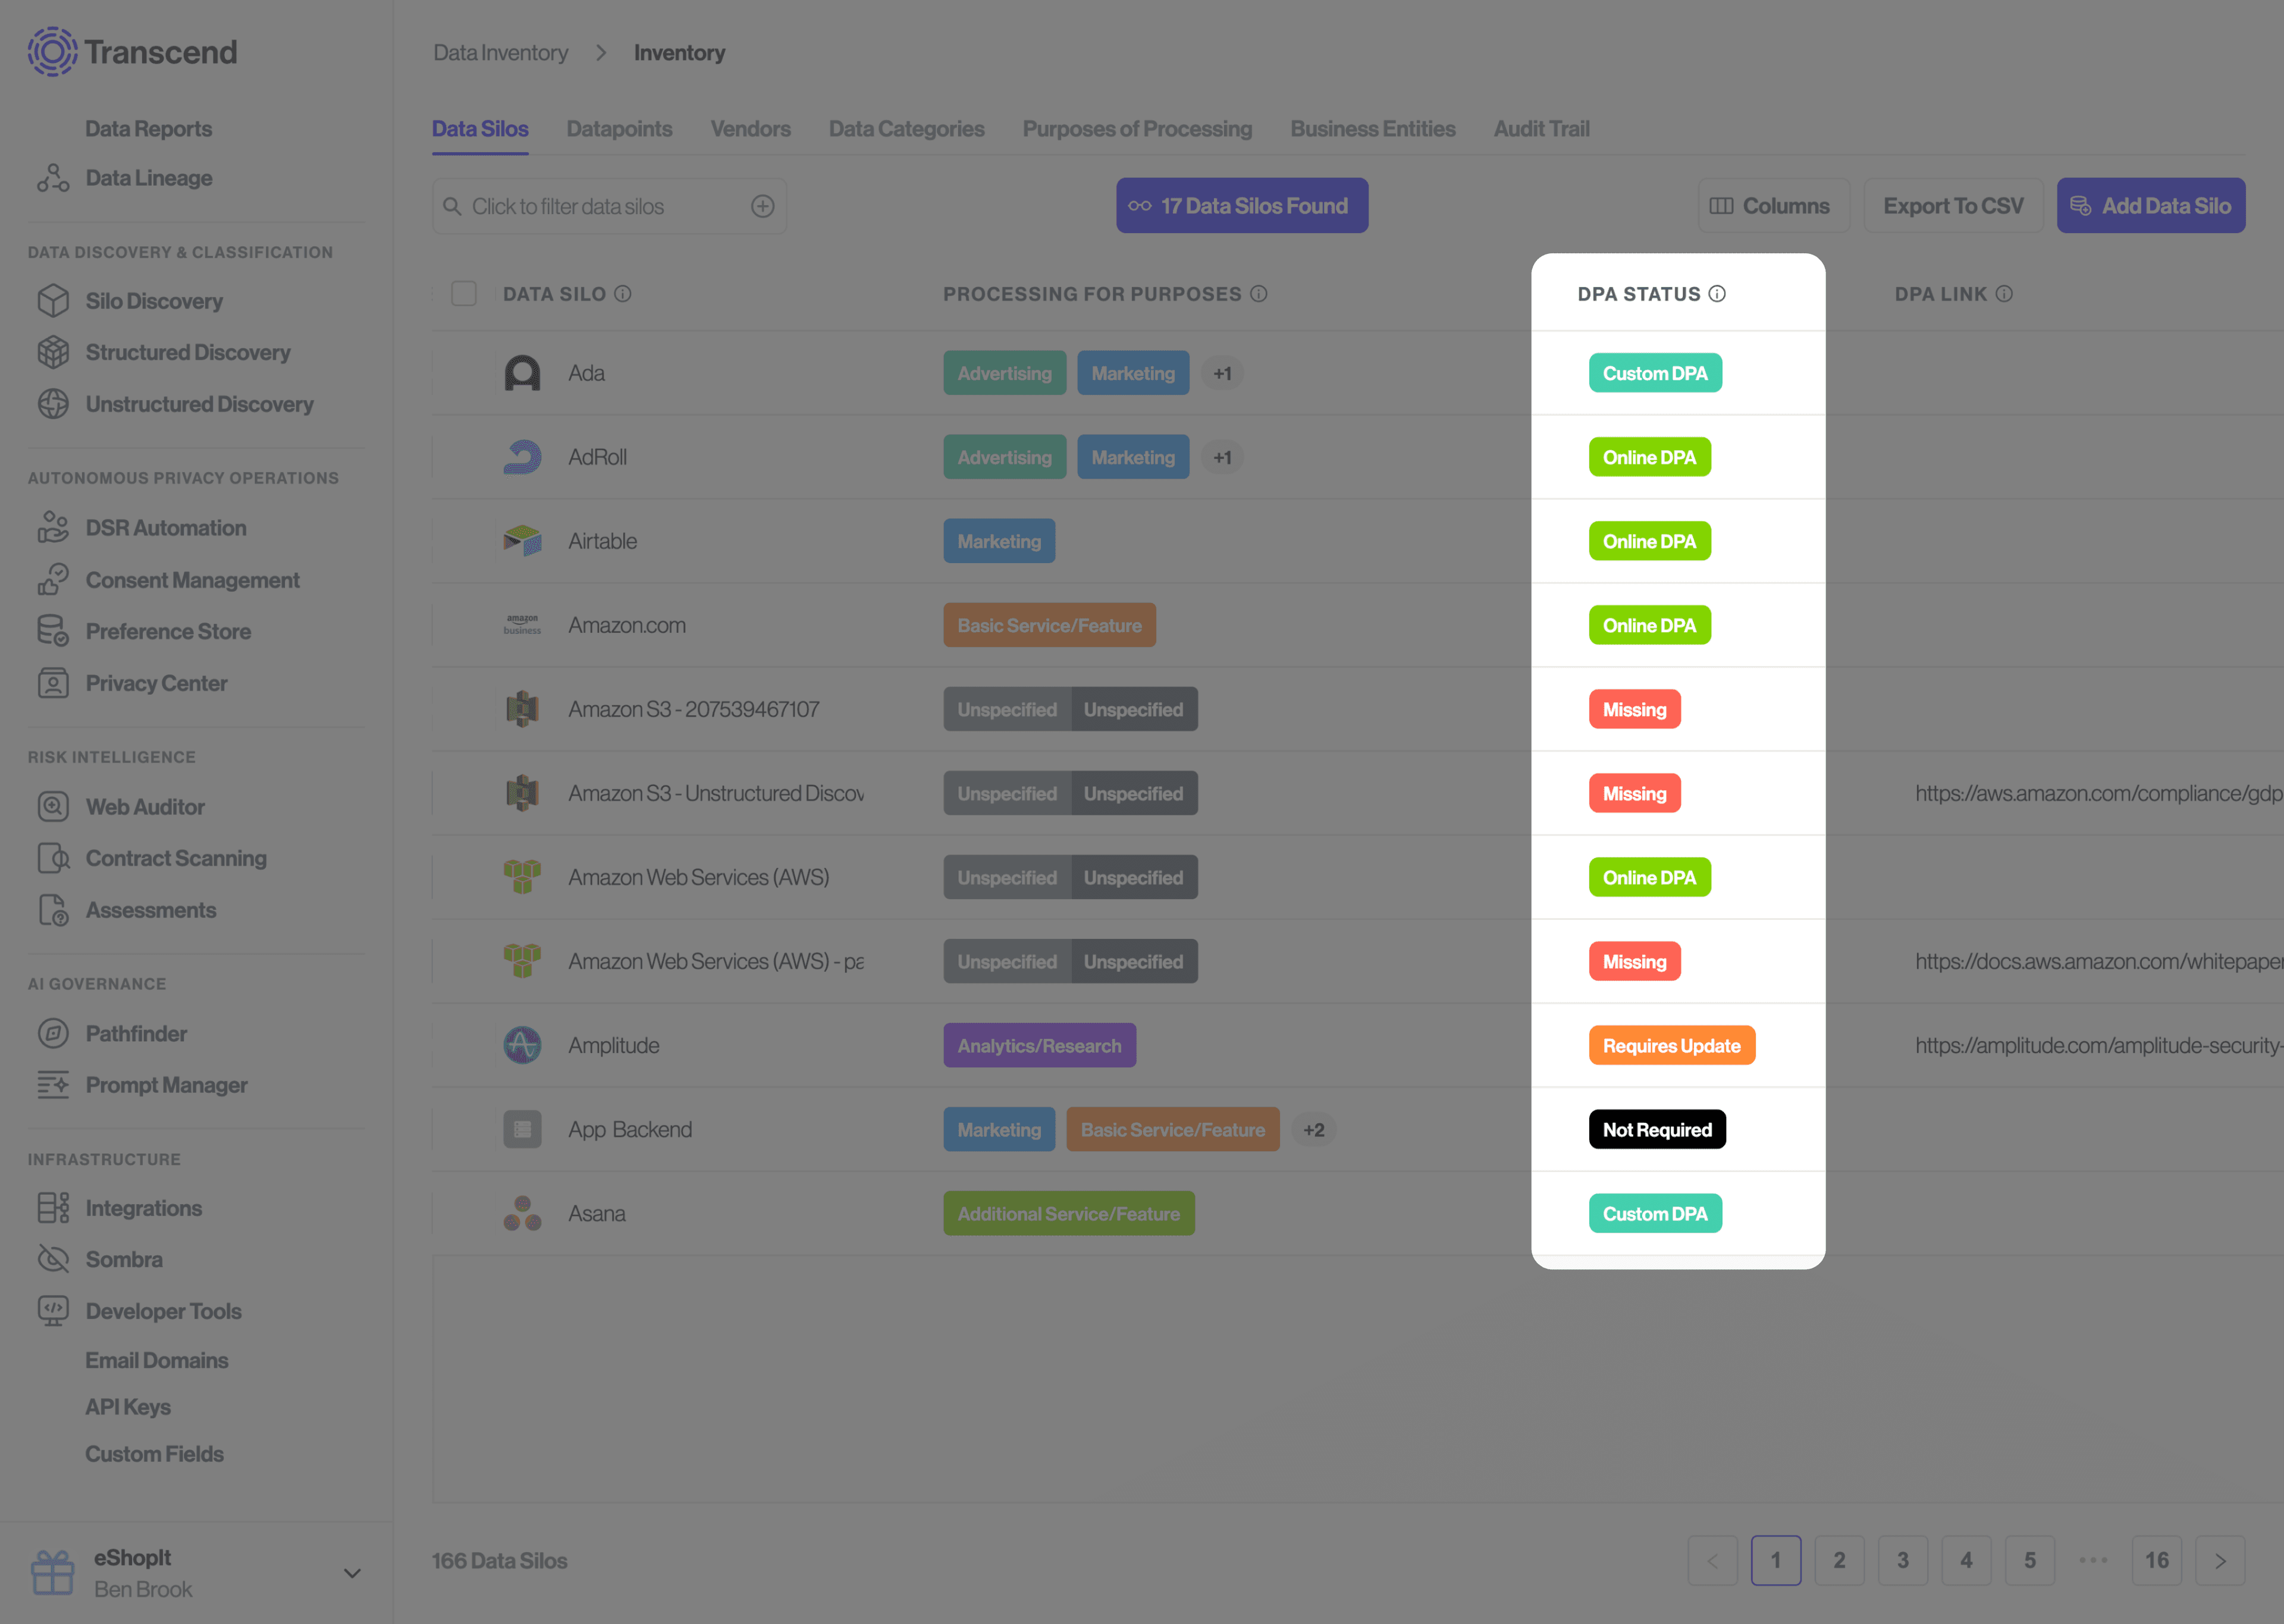2284x1624 pixels.
Task: Jump to page 16
Action: tap(2156, 1561)
